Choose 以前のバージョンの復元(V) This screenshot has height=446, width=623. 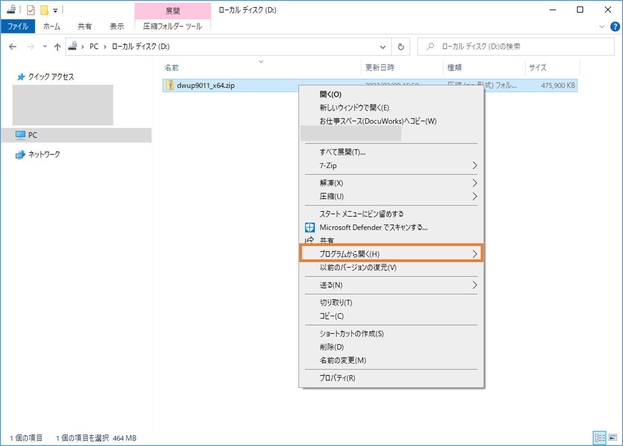coord(391,267)
